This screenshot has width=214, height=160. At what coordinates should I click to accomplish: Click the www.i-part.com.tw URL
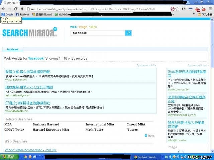(16, 80)
